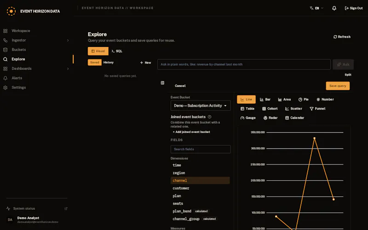Select the Area chart type
The image size is (368, 230).
284,99
